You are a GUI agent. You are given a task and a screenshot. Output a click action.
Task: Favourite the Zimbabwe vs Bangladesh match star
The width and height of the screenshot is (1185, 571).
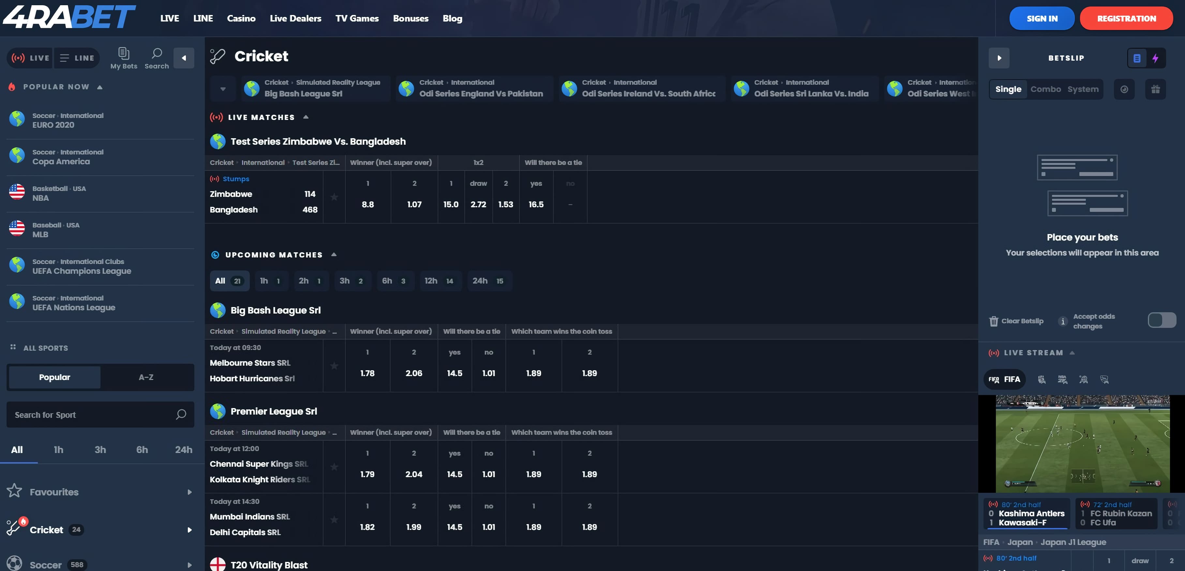coord(335,197)
